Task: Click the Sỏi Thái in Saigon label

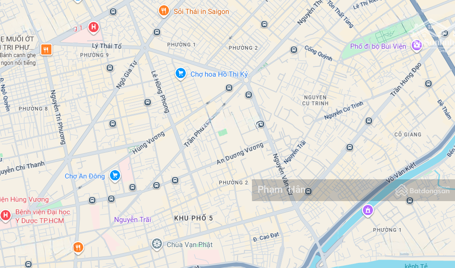Action: click(201, 12)
